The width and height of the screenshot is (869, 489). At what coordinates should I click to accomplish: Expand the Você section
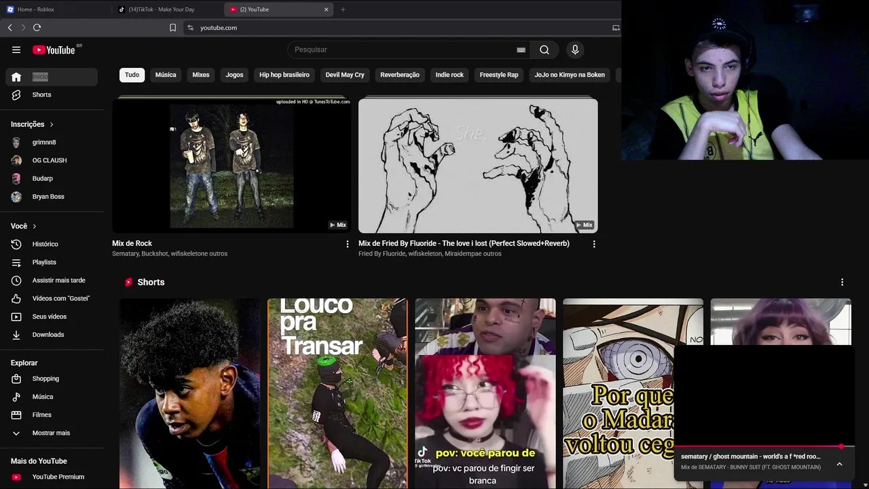point(24,226)
